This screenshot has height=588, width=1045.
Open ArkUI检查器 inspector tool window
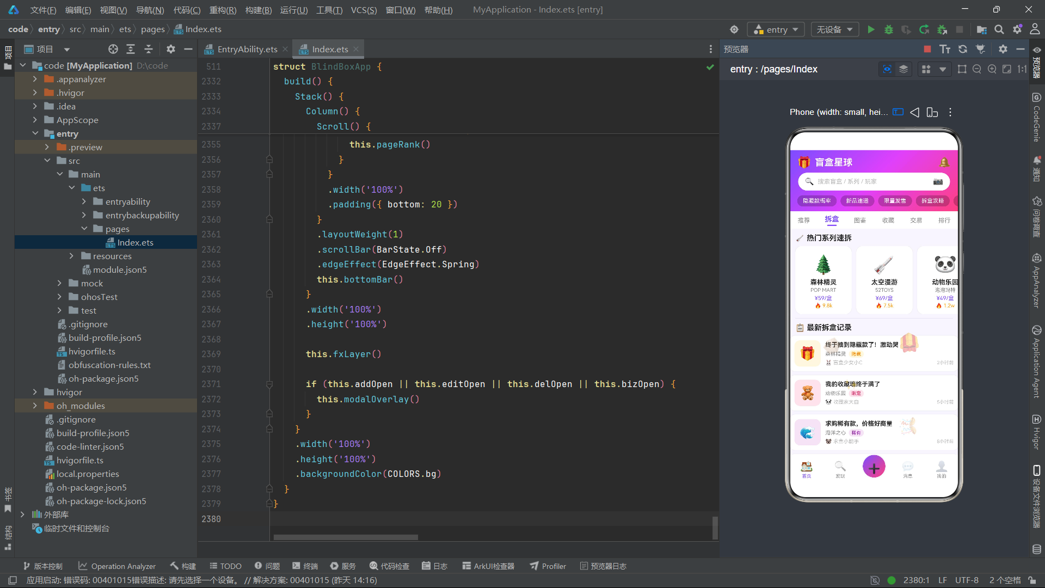tap(488, 566)
